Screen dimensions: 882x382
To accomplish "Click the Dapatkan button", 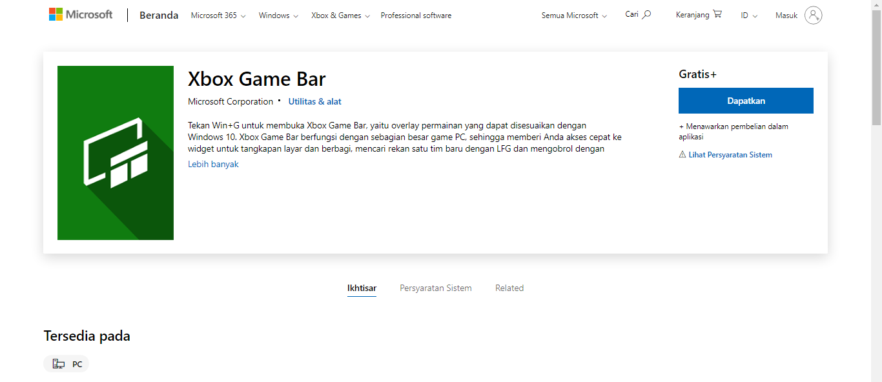I will coord(746,101).
